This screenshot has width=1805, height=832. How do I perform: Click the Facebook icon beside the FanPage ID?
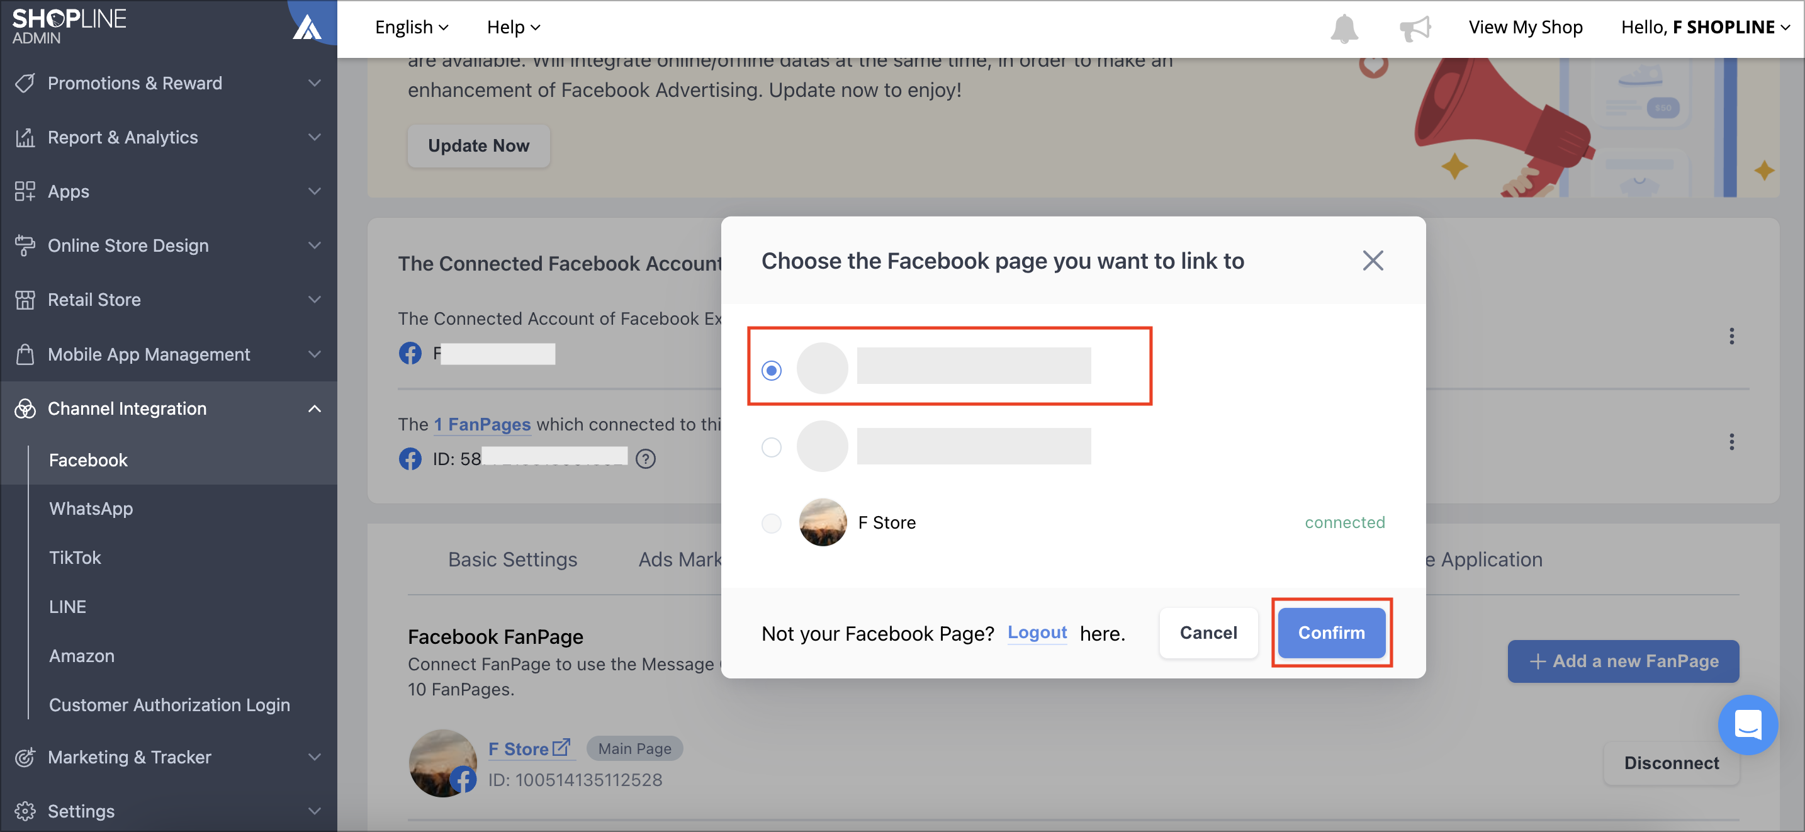(x=410, y=458)
